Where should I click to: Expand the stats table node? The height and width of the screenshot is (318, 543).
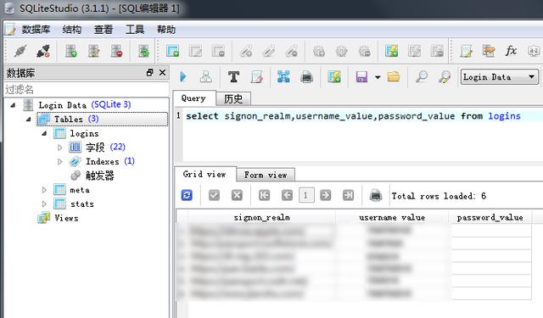pos(44,204)
